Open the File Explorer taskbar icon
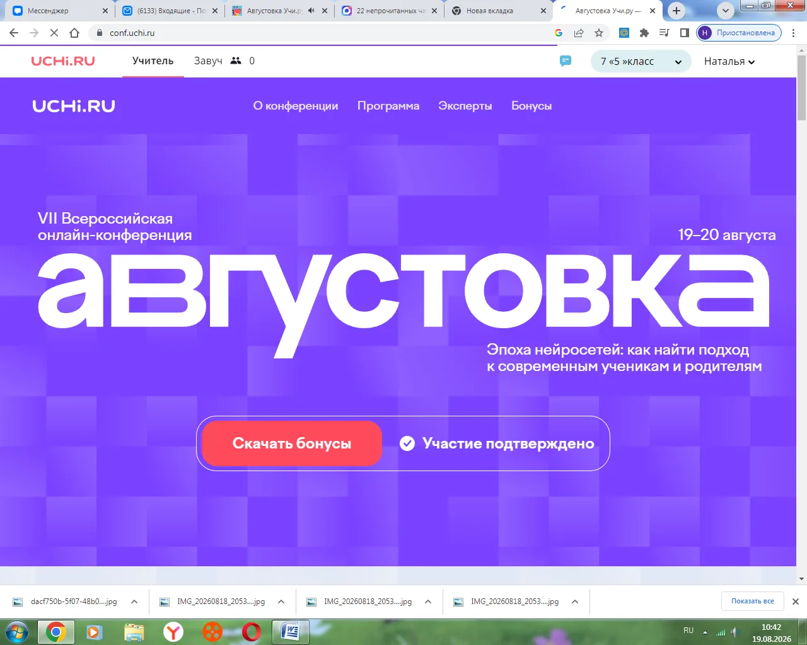Image resolution: width=807 pixels, height=645 pixels. 134,632
